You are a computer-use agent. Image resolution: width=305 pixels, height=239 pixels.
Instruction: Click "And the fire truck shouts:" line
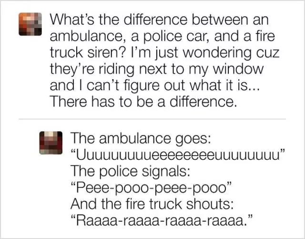pos(151,204)
